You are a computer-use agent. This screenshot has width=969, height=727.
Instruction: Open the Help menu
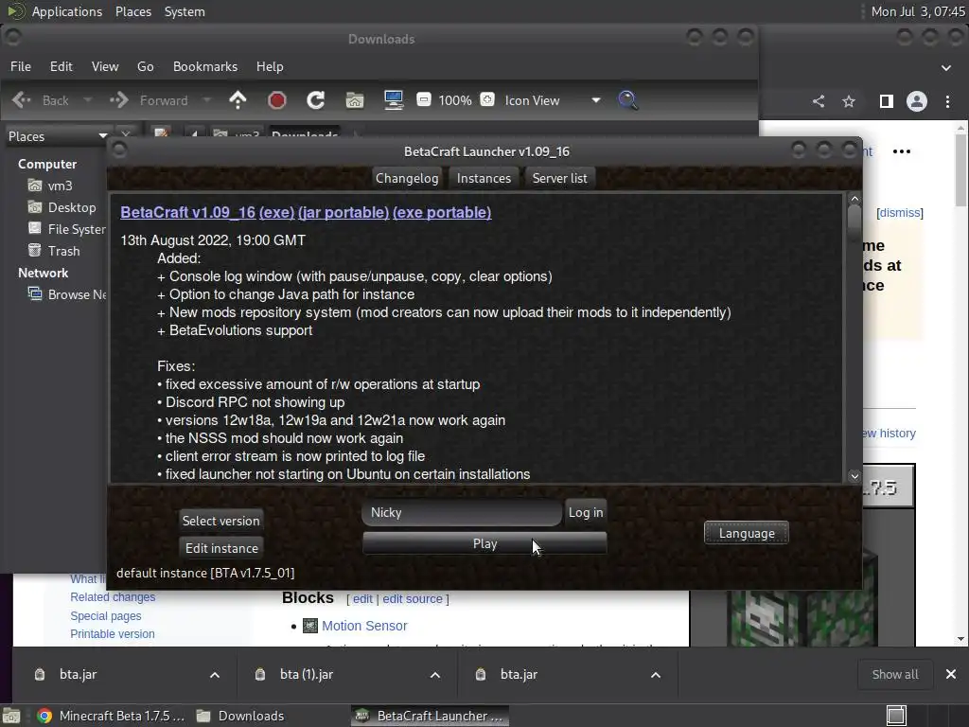[x=270, y=66]
